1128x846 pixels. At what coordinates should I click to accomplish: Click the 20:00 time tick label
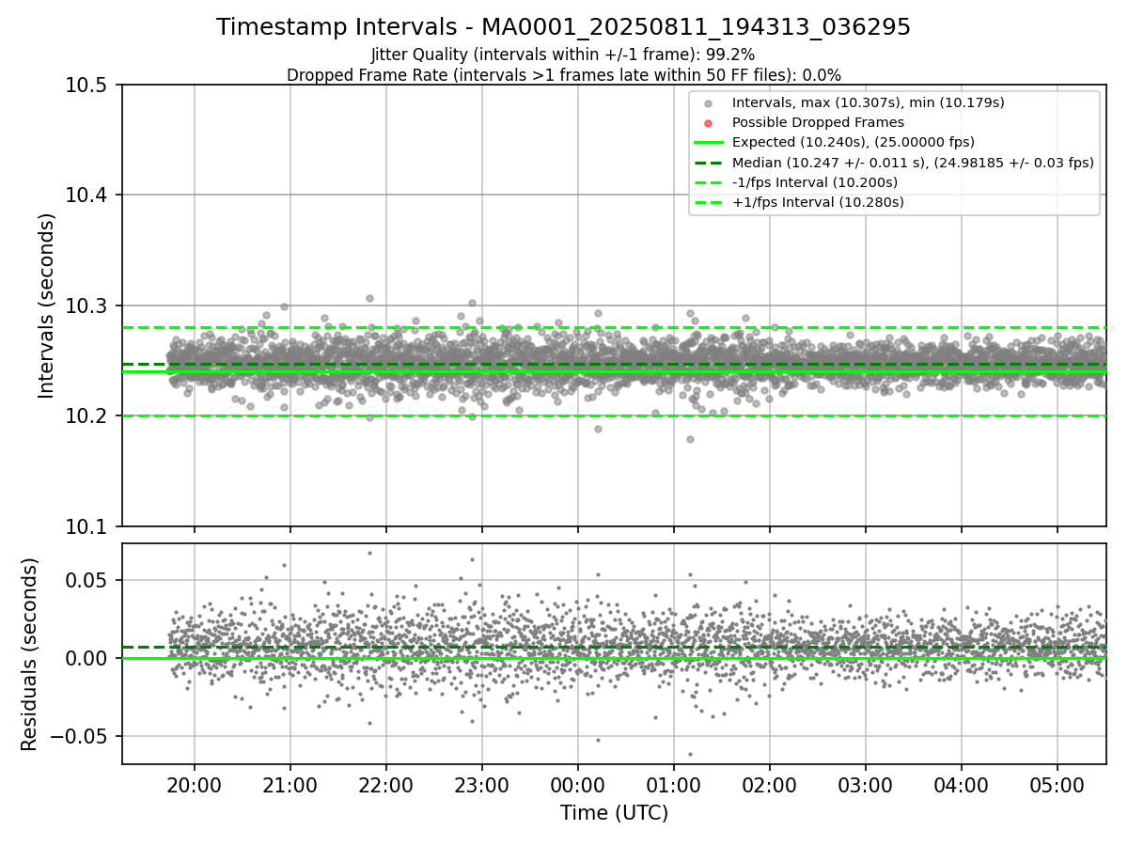click(x=195, y=785)
